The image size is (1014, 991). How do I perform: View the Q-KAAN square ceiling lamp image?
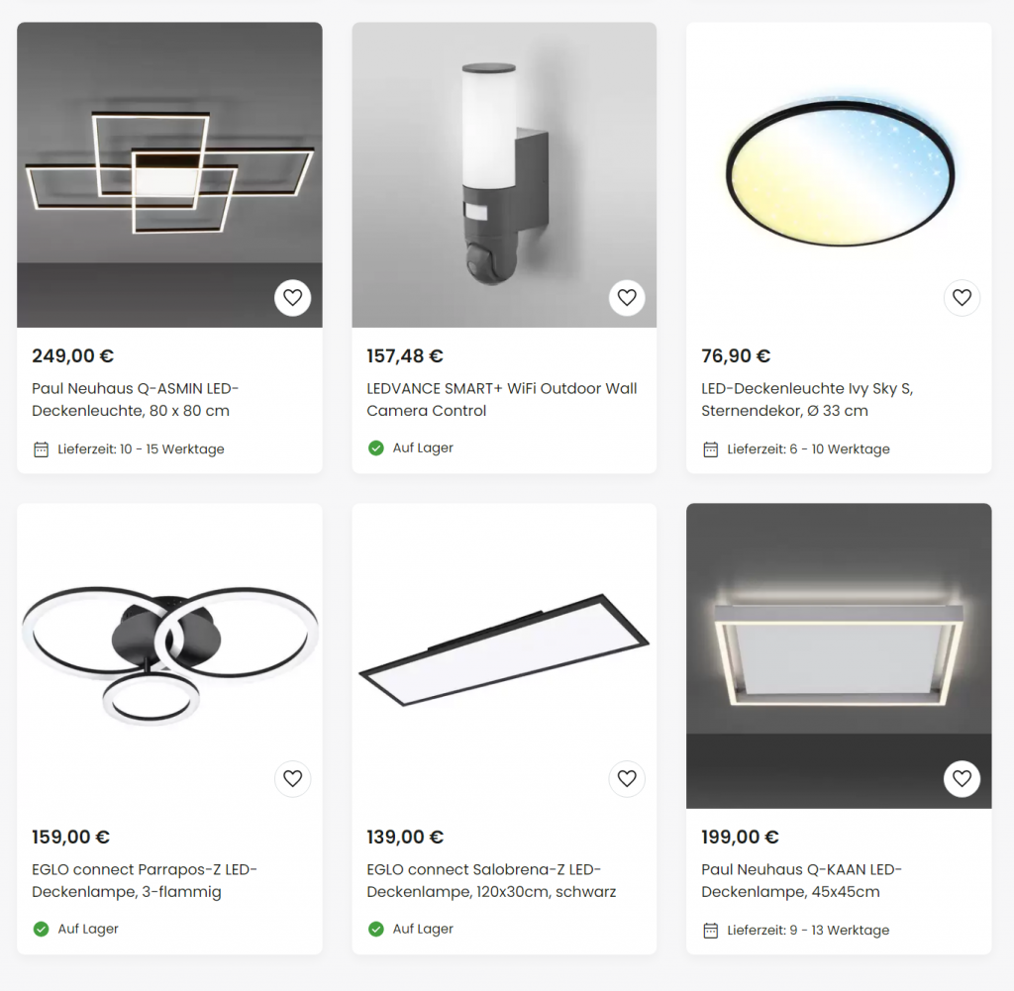pyautogui.click(x=839, y=655)
